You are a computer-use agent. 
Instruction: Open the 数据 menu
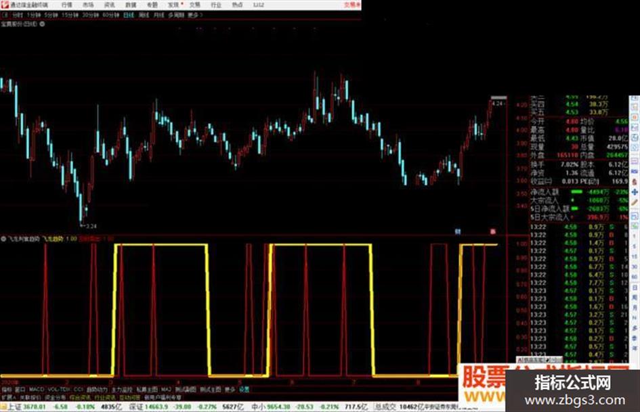tap(131, 5)
